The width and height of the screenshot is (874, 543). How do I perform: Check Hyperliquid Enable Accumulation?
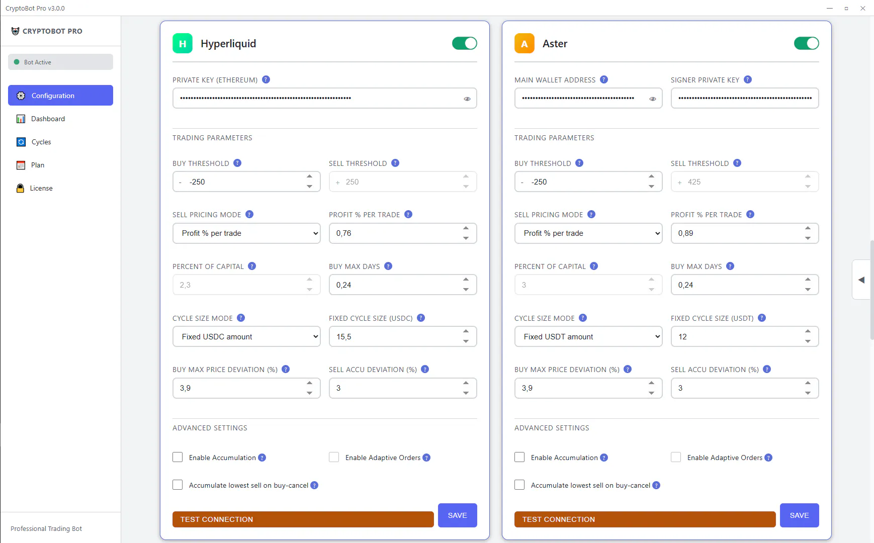tap(178, 457)
